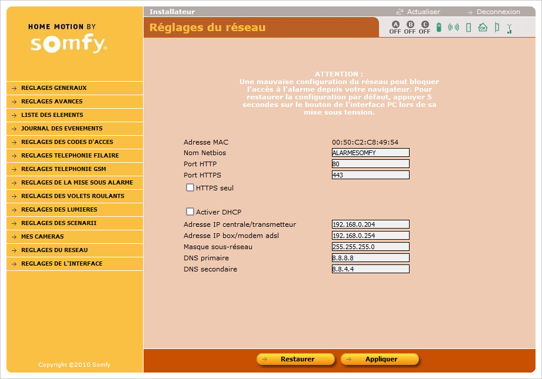This screenshot has width=542, height=379.
Task: Select REGLAGES TELEPHONIE GSM menu item
Action: pyautogui.click(x=64, y=169)
